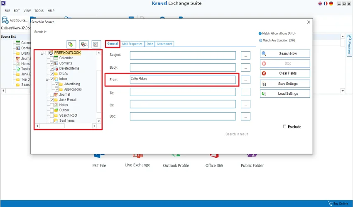
Task: Click browse button beside From field
Action: click(245, 80)
